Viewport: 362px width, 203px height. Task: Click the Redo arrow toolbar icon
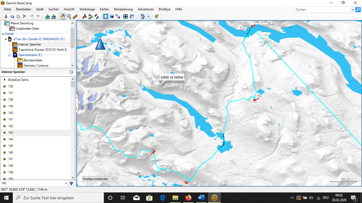[x=38, y=16]
